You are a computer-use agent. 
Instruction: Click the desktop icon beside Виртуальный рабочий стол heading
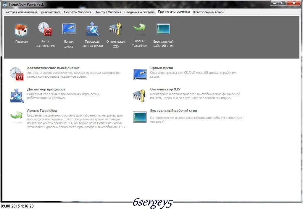tap(140, 117)
